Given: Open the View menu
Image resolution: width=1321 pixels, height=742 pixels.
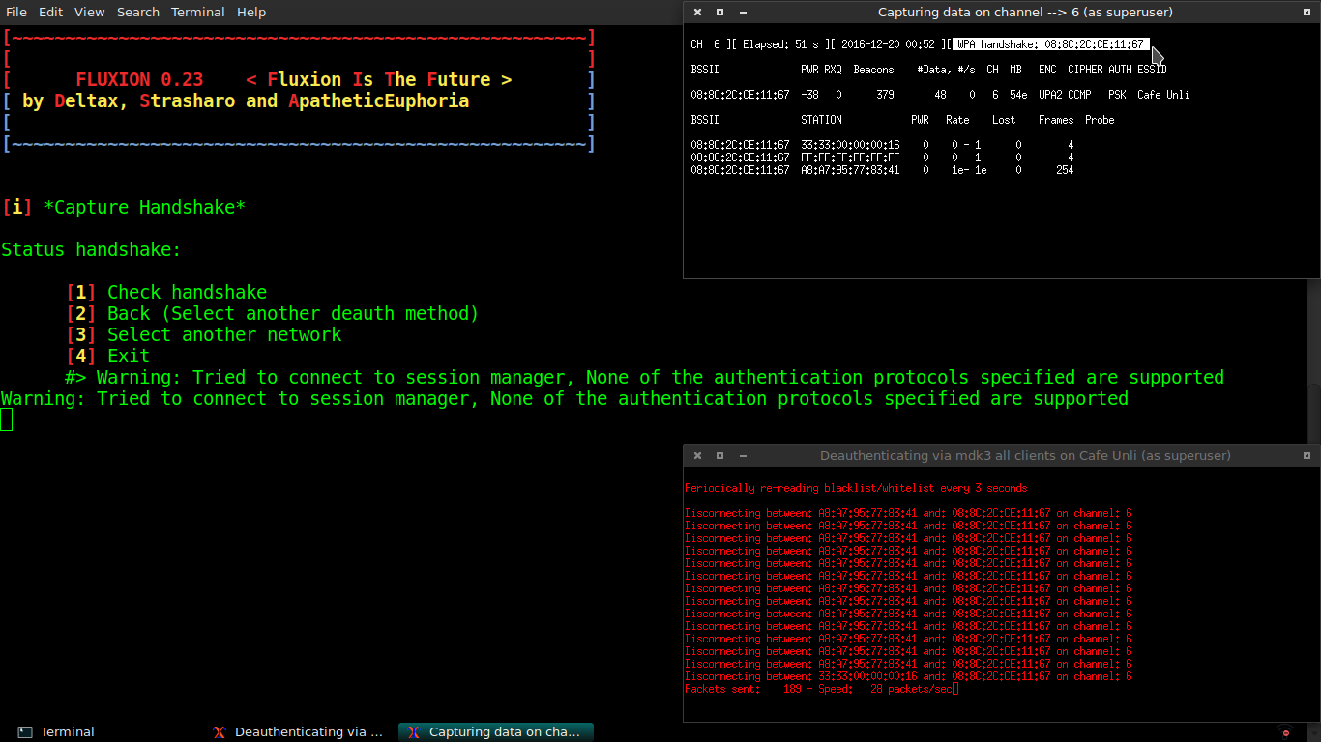Looking at the screenshot, I should pyautogui.click(x=89, y=13).
